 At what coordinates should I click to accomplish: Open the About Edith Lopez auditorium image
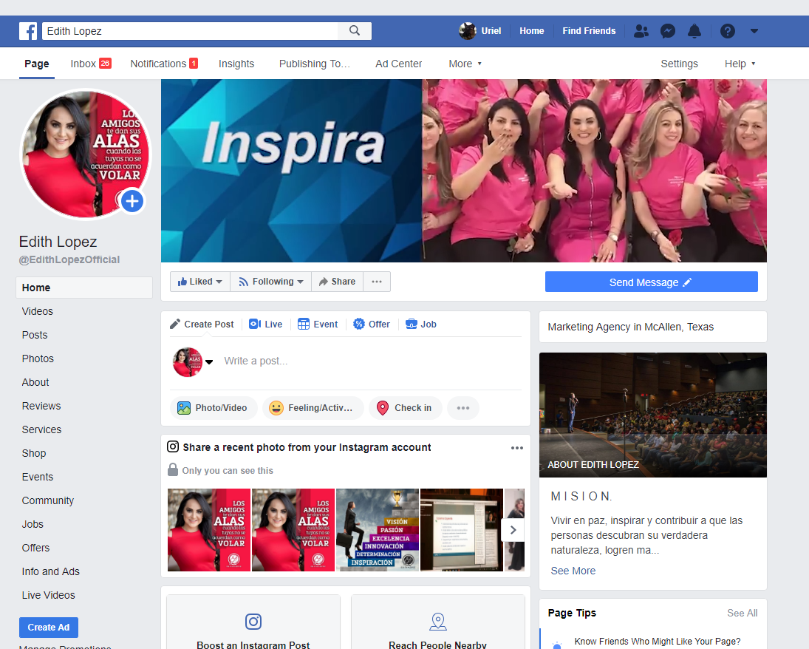point(652,415)
